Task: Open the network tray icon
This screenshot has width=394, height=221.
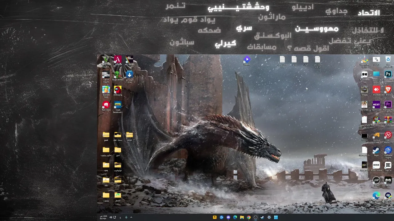Action: (115, 217)
